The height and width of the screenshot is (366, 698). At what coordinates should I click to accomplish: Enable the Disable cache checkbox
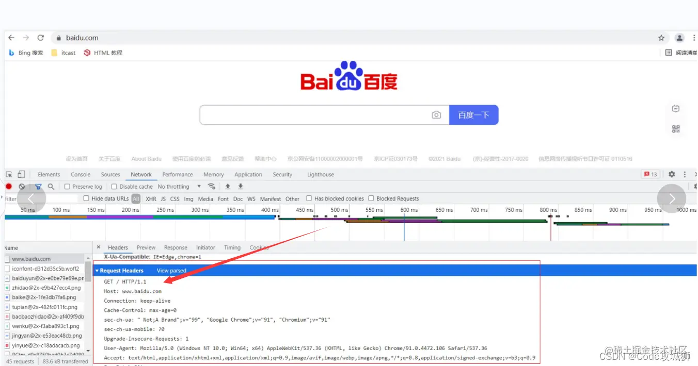coord(114,187)
